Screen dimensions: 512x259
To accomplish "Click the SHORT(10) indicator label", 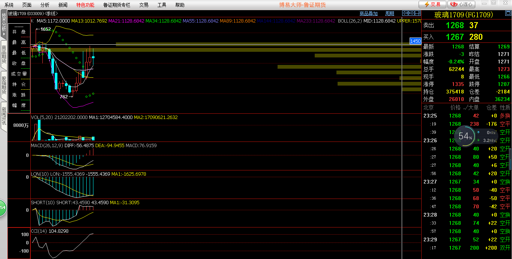I will pyautogui.click(x=43, y=203).
